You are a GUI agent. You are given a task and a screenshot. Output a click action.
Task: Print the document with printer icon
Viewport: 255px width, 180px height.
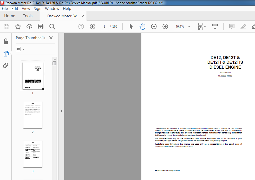(41, 27)
